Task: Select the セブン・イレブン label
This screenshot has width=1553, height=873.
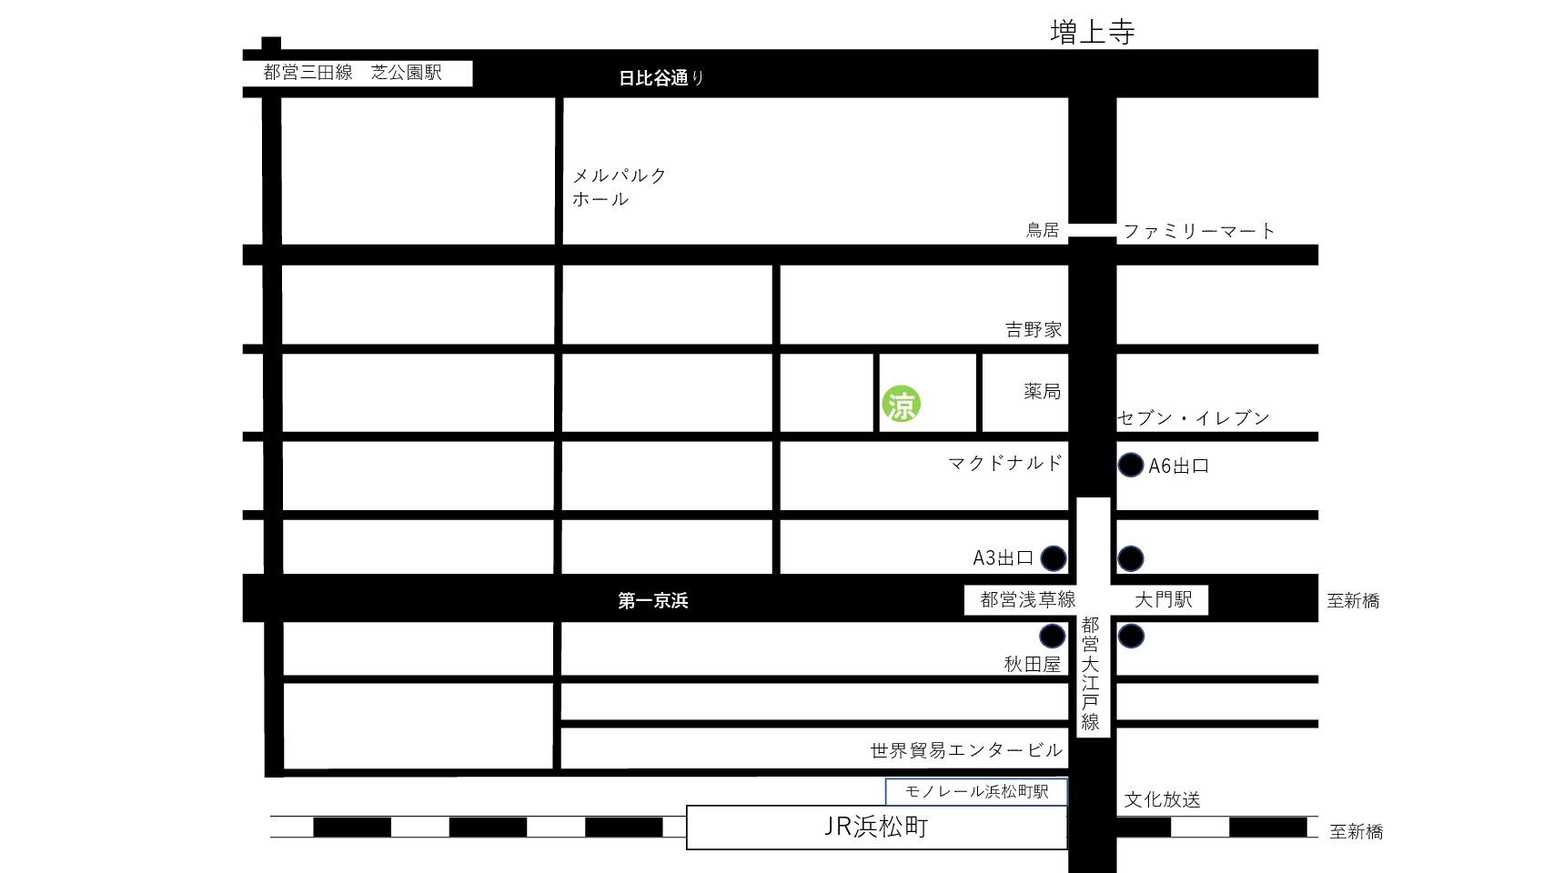Action: click(x=1194, y=418)
